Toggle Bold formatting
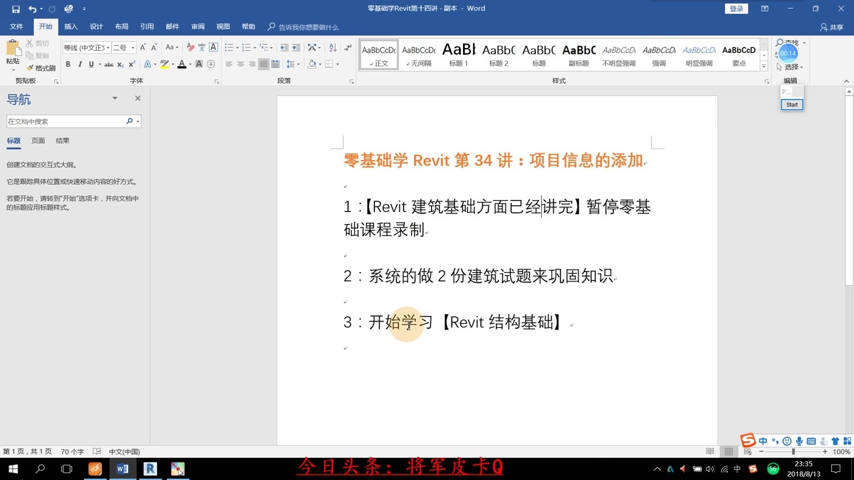Screen dimensions: 854x480 coord(68,65)
